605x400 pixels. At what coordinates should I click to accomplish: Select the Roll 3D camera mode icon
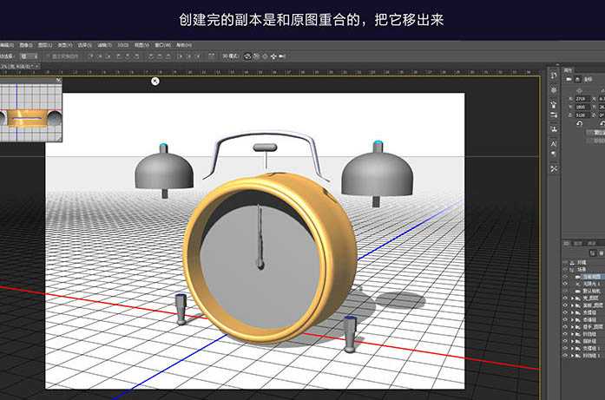[256, 56]
